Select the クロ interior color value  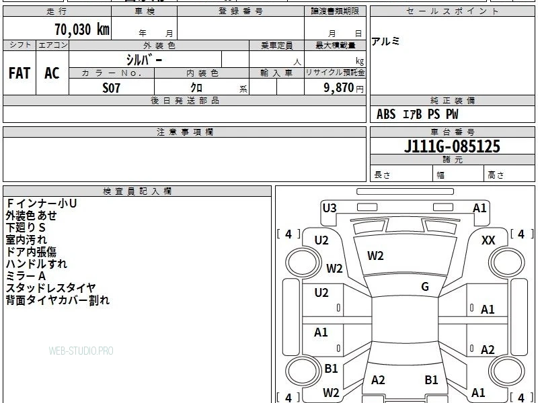(x=196, y=88)
